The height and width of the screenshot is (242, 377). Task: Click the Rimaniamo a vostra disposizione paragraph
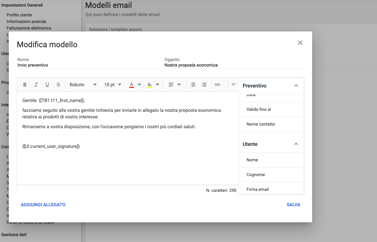(x=109, y=127)
